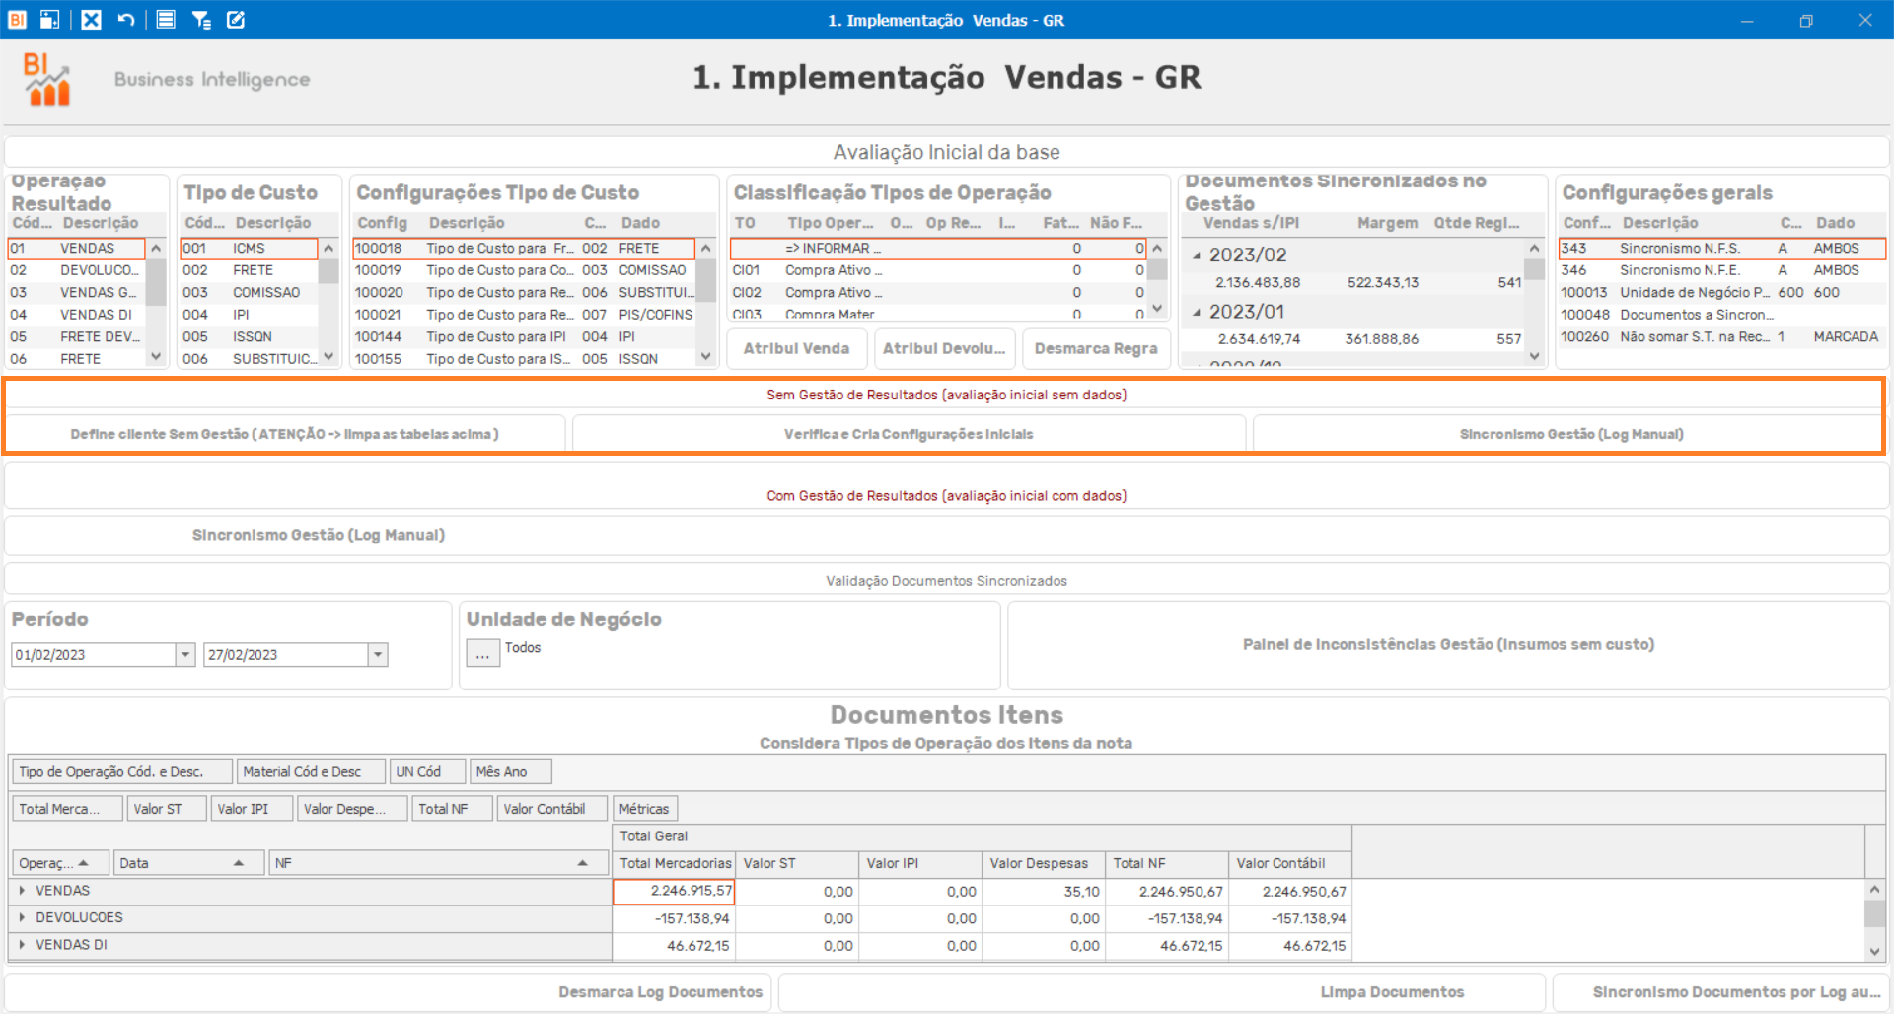
Task: Click the 2.246.915,57 Total Mercadorias cell
Action: click(674, 892)
